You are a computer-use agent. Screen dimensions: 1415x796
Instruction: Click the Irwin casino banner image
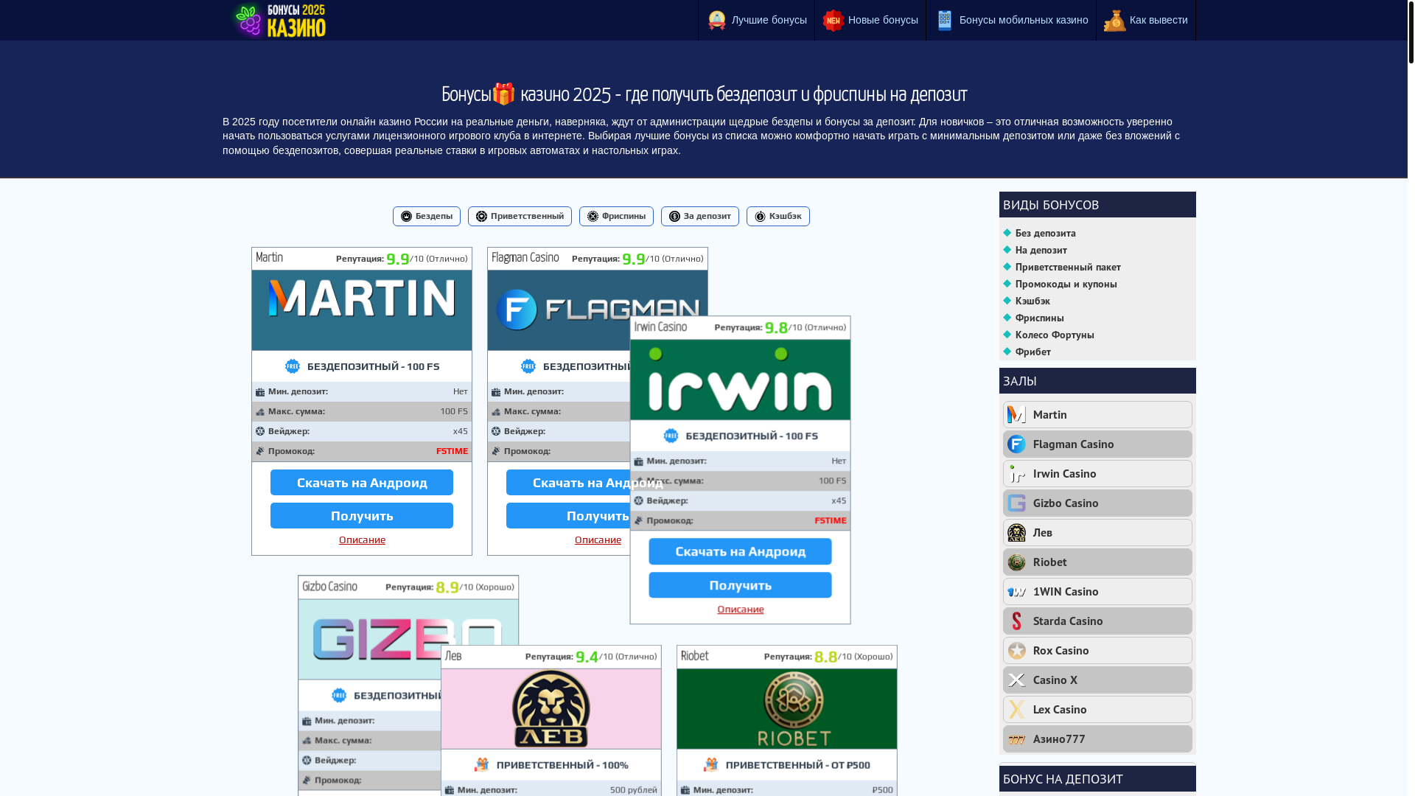[740, 380]
